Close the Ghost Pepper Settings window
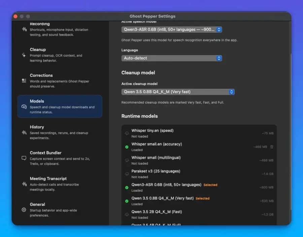Image resolution: width=303 pixels, height=237 pixels. pyautogui.click(x=15, y=16)
